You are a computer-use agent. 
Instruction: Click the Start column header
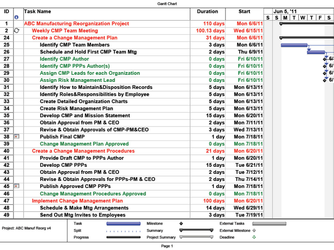(x=244, y=11)
